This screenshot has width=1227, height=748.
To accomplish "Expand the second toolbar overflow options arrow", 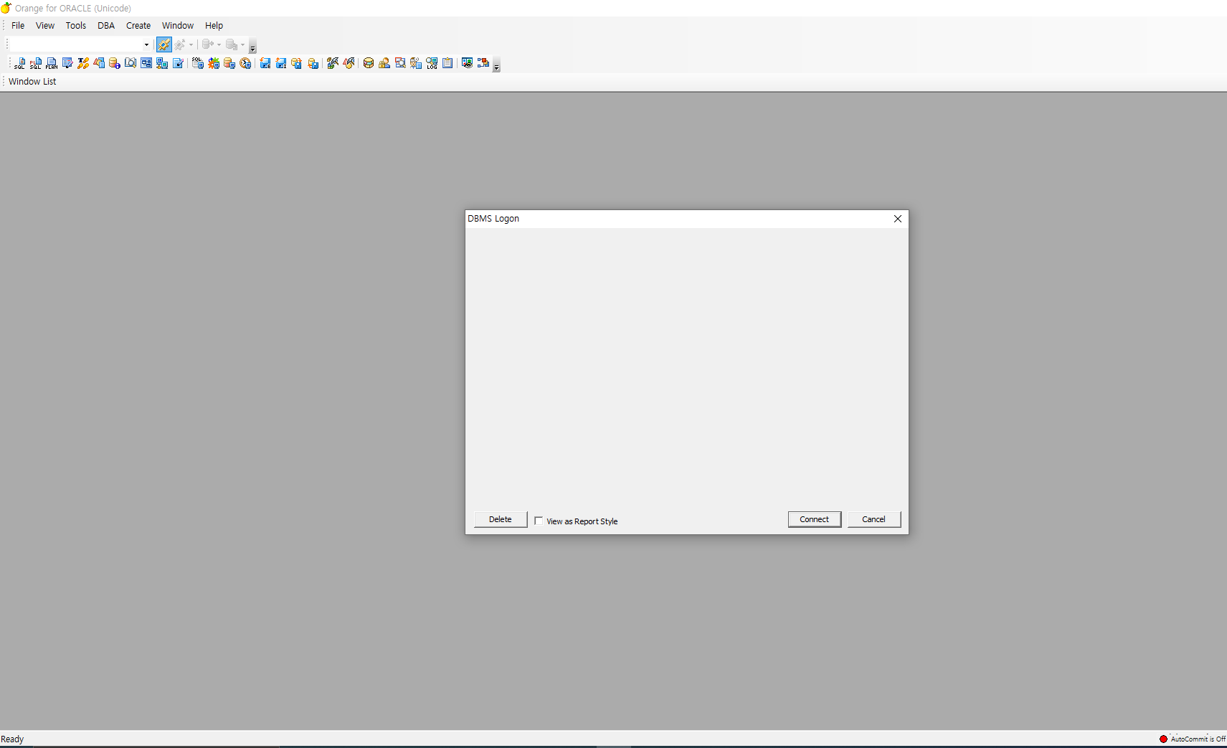I will coord(496,67).
